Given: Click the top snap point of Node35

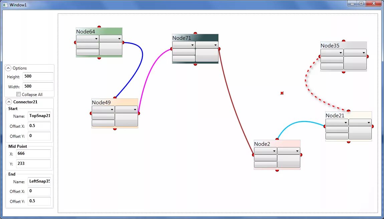Looking at the screenshot, I should pyautogui.click(x=344, y=41).
